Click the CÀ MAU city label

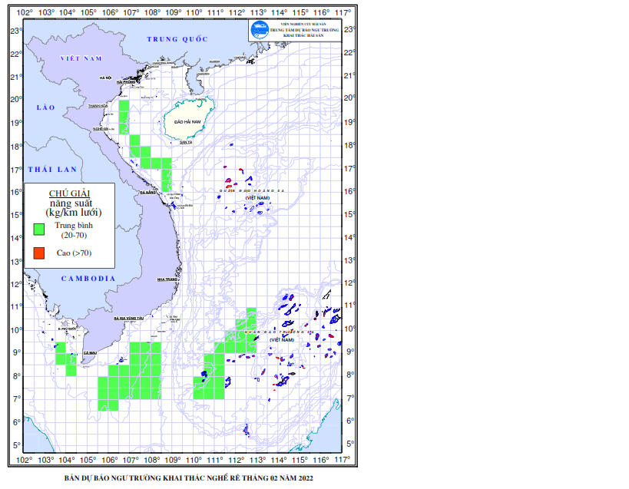(90, 352)
